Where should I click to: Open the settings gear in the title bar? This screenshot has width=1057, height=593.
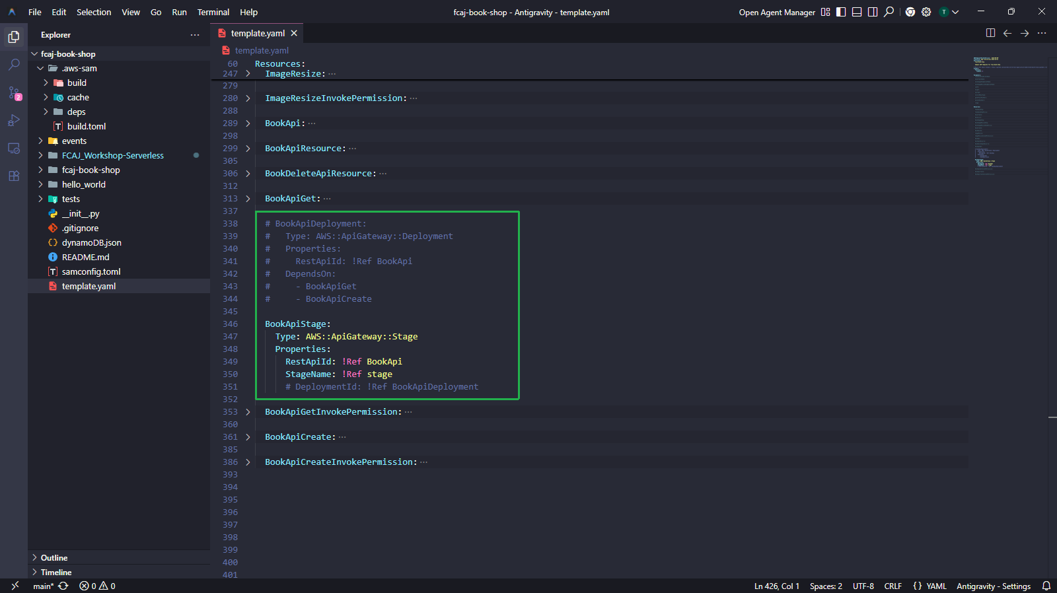(x=926, y=12)
